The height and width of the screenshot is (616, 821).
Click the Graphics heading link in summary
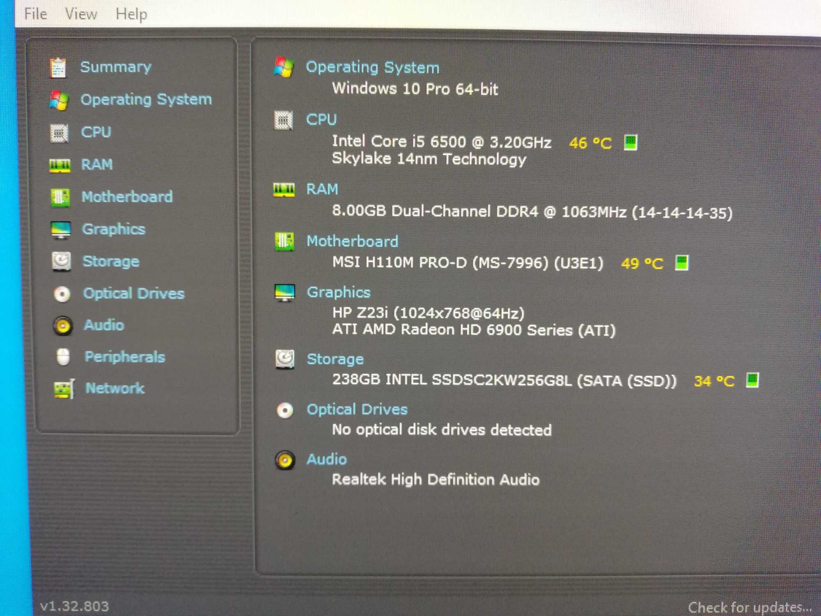tap(339, 292)
